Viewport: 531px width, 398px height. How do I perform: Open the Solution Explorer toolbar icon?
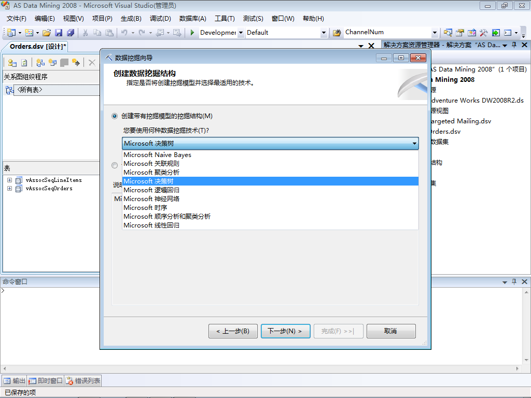click(x=448, y=33)
